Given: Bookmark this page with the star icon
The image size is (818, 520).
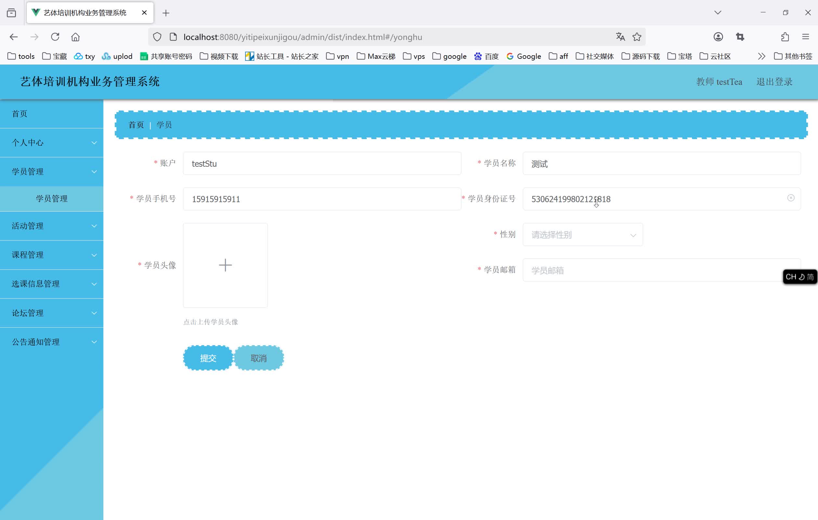Looking at the screenshot, I should tap(637, 37).
